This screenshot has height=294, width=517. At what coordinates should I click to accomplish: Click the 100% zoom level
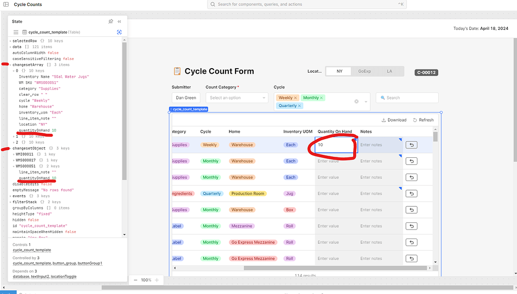point(146,280)
